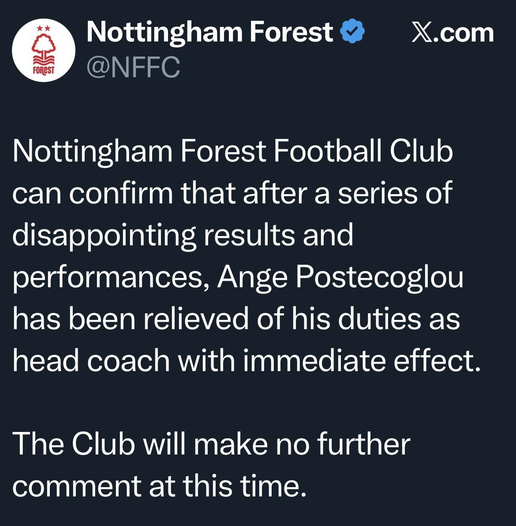Click the words "disappointing results"
Image resolution: width=516 pixels, height=526 pixels.
[153, 235]
